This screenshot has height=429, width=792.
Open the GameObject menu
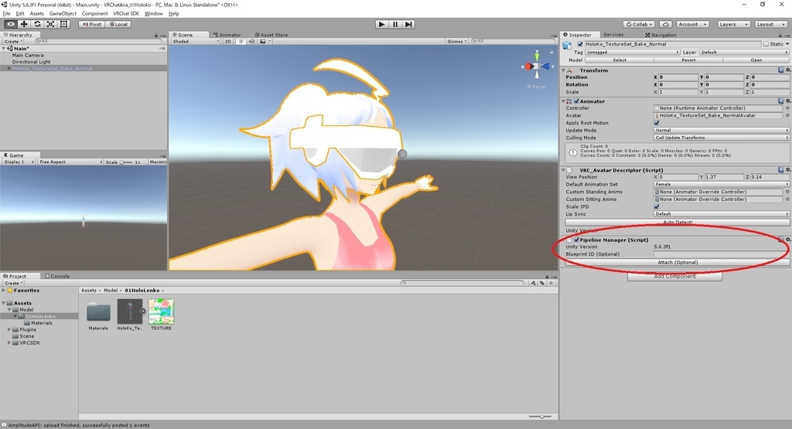point(63,14)
